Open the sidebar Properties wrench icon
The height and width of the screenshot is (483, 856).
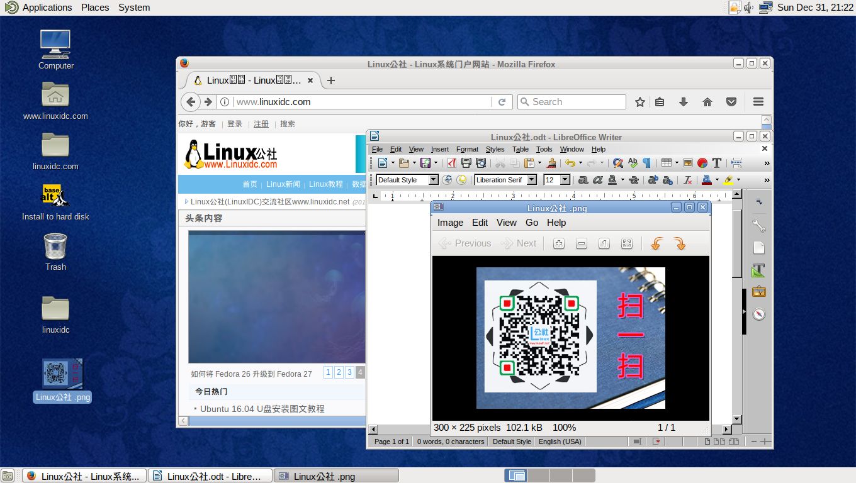click(x=758, y=226)
